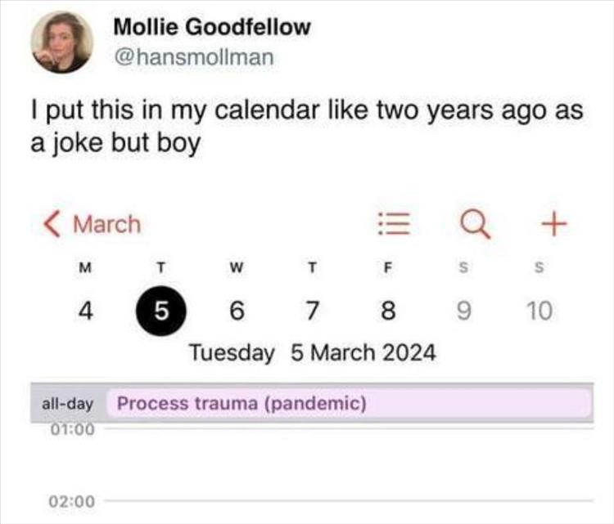Click the all-day label
614x524 pixels.
[x=67, y=404]
